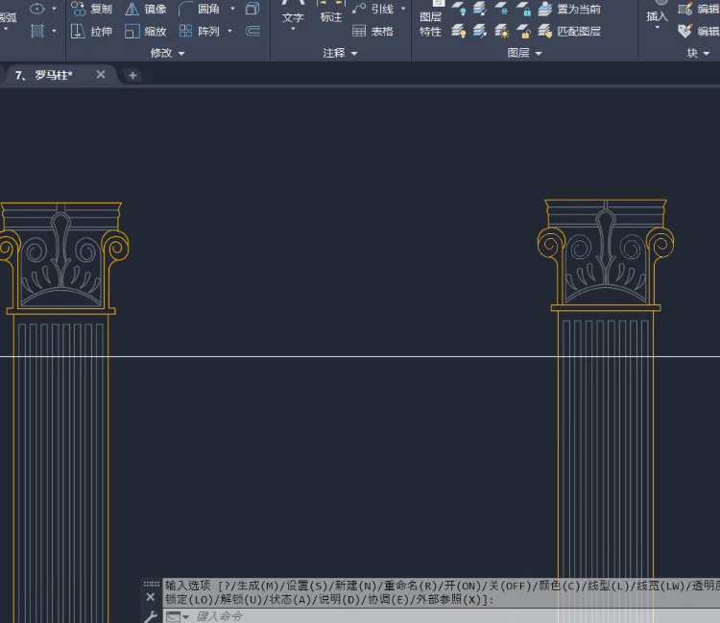Choose the 状态(A) state option
Image resolution: width=720 pixels, height=623 pixels.
(291, 599)
